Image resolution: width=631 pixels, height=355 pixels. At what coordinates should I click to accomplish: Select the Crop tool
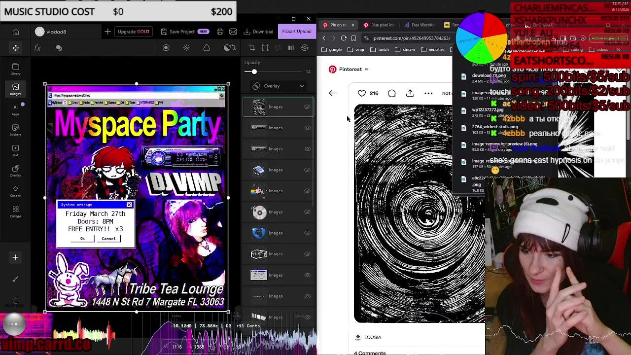[x=252, y=48]
